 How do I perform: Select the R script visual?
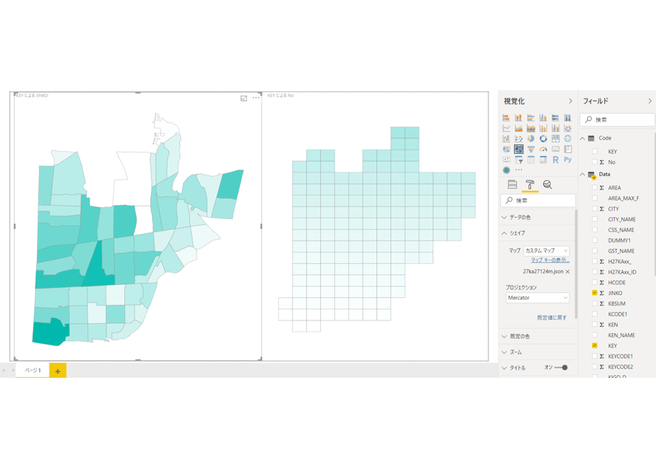556,160
